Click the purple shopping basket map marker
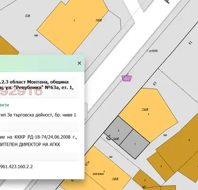The width and height of the screenshot is (198, 190). [127, 78]
